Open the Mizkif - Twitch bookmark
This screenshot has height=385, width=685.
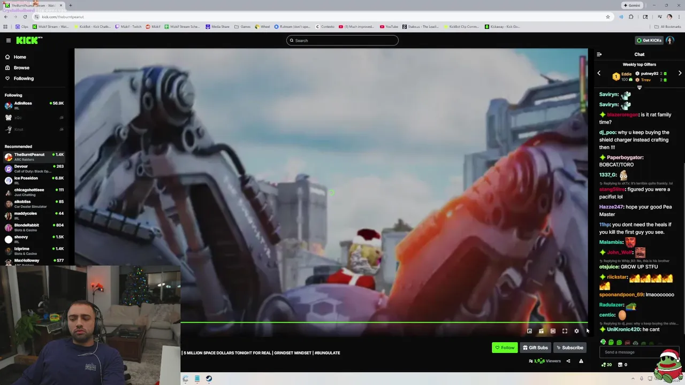click(x=128, y=26)
